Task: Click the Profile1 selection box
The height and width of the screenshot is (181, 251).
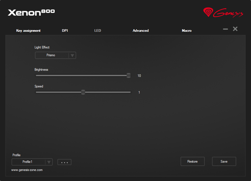Action: [x=32, y=162]
